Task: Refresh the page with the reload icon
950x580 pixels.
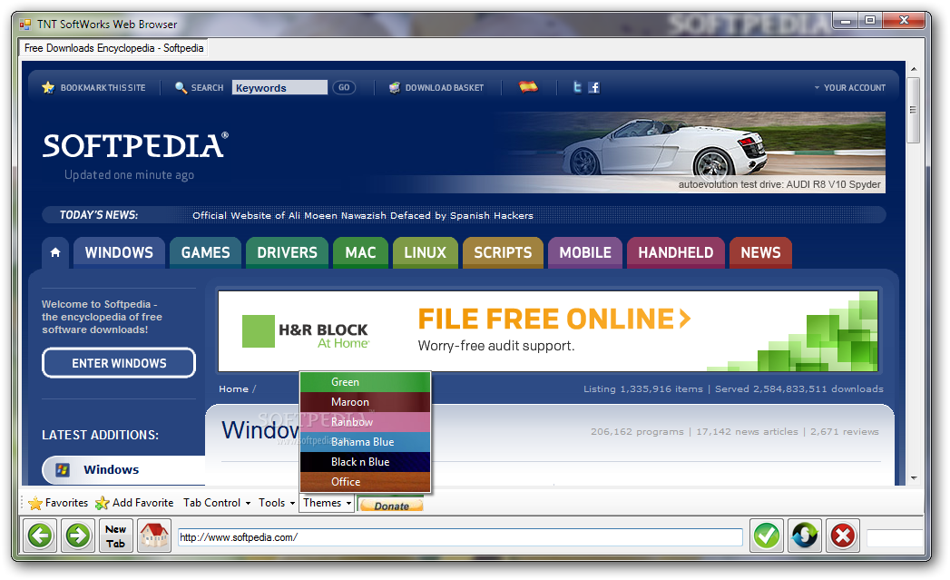Action: (805, 536)
